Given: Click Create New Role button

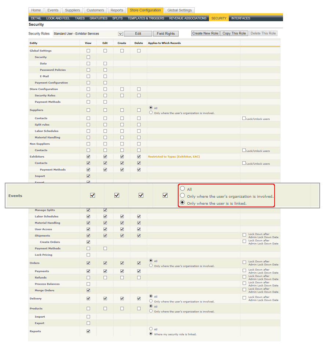Looking at the screenshot, I should [205, 33].
